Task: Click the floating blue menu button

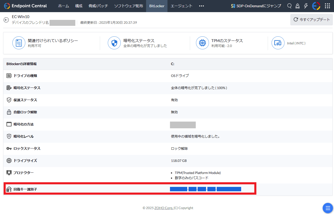Action: pos(328,208)
